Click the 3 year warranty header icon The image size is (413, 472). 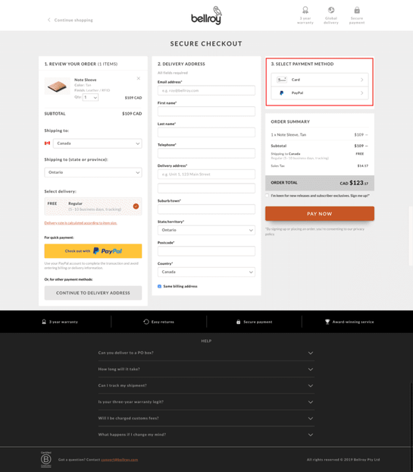pos(305,10)
